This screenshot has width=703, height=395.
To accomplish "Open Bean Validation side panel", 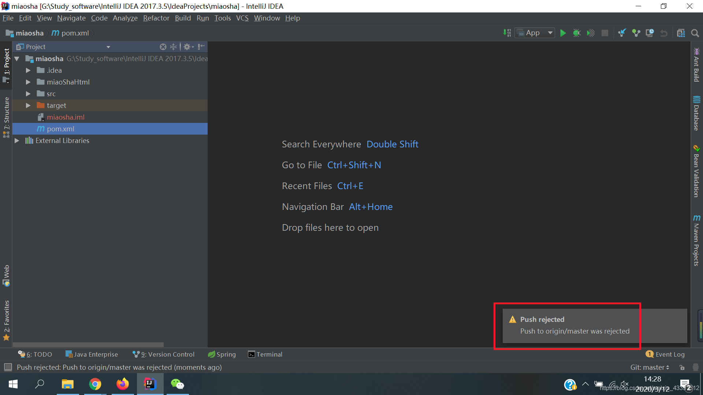I will coord(696,171).
